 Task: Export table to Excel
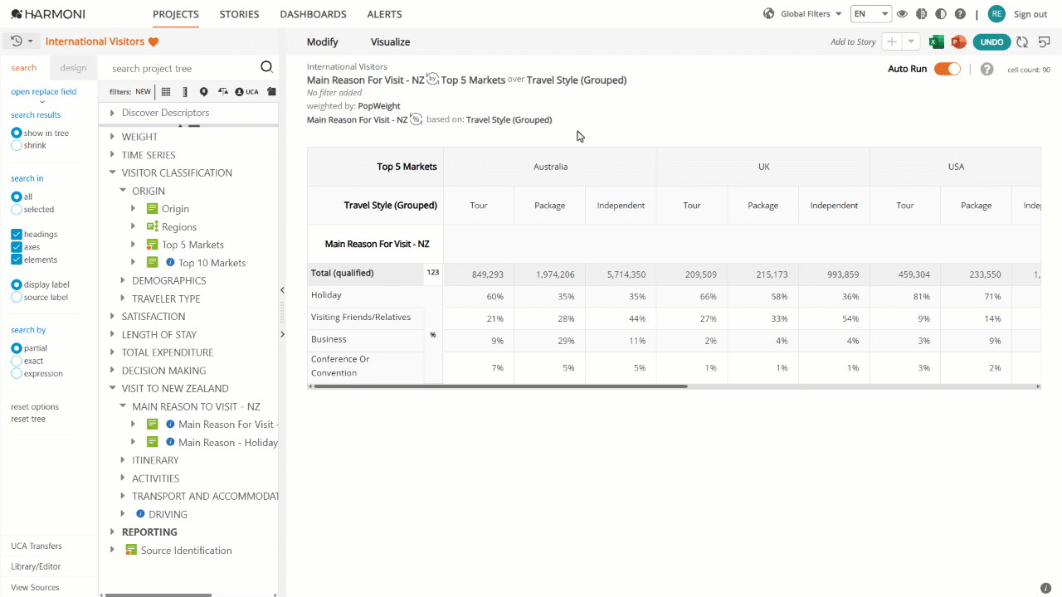click(x=936, y=42)
